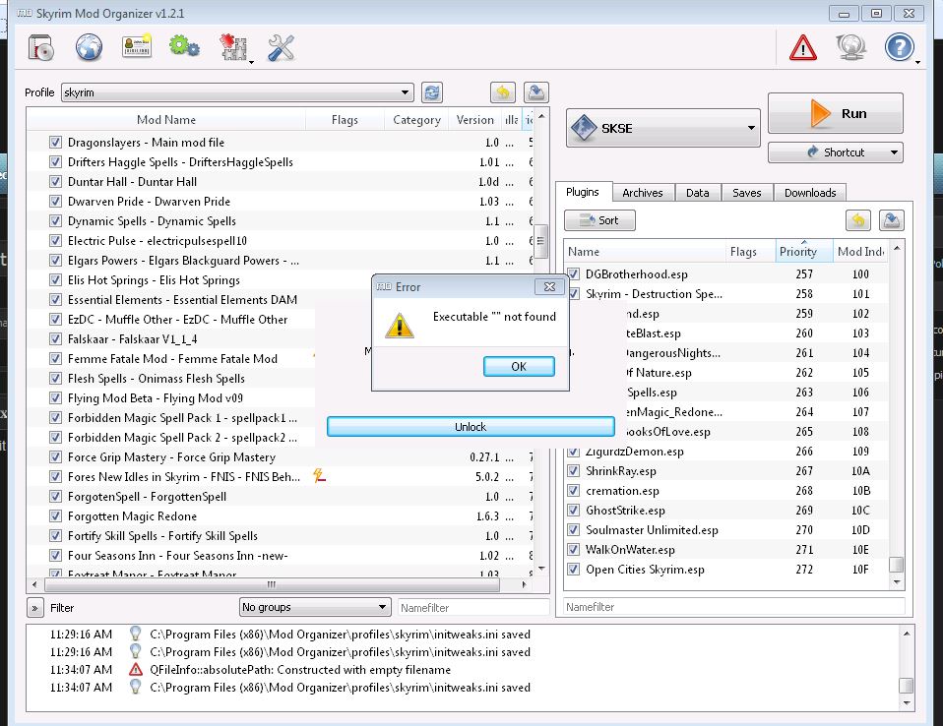Uncheck Dragonslayers - Main mod file
This screenshot has width=943, height=726.
coord(55,143)
